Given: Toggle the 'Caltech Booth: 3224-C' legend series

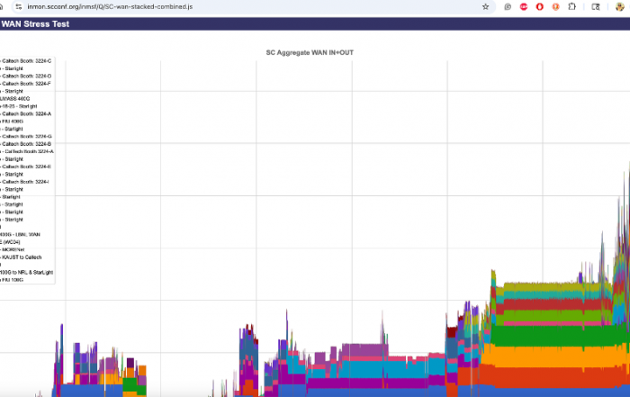Looking at the screenshot, I should [27, 60].
